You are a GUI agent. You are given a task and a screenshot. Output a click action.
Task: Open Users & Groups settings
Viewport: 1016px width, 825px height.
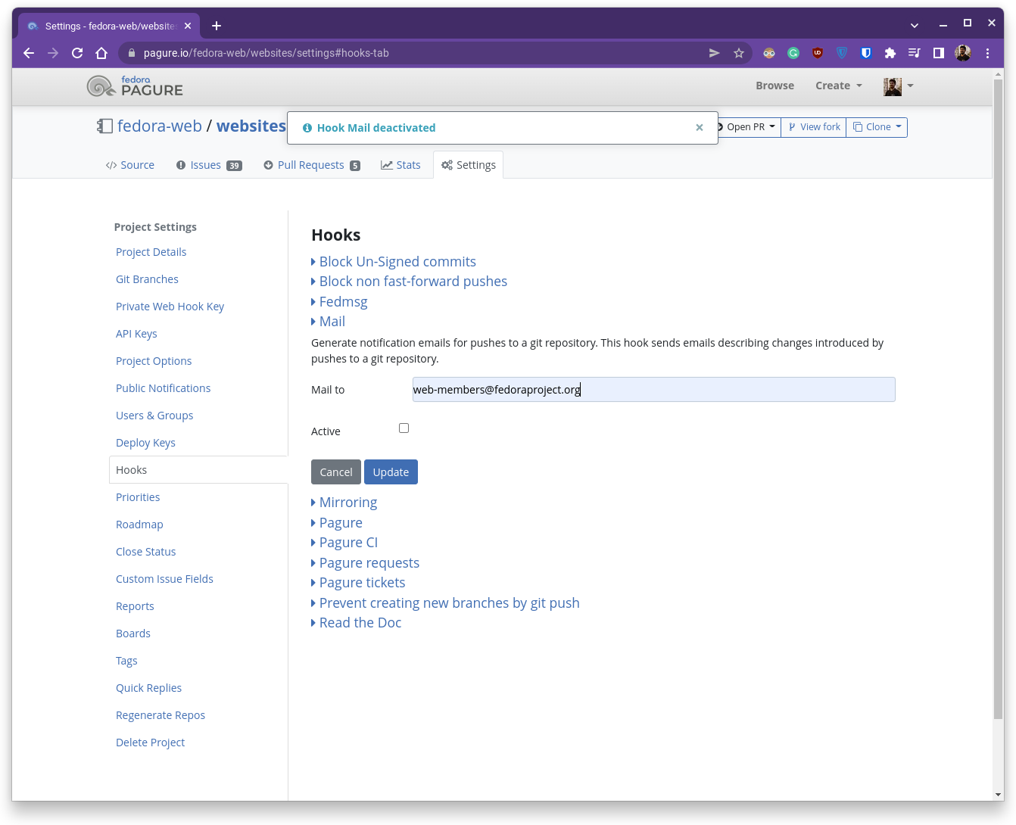point(154,416)
